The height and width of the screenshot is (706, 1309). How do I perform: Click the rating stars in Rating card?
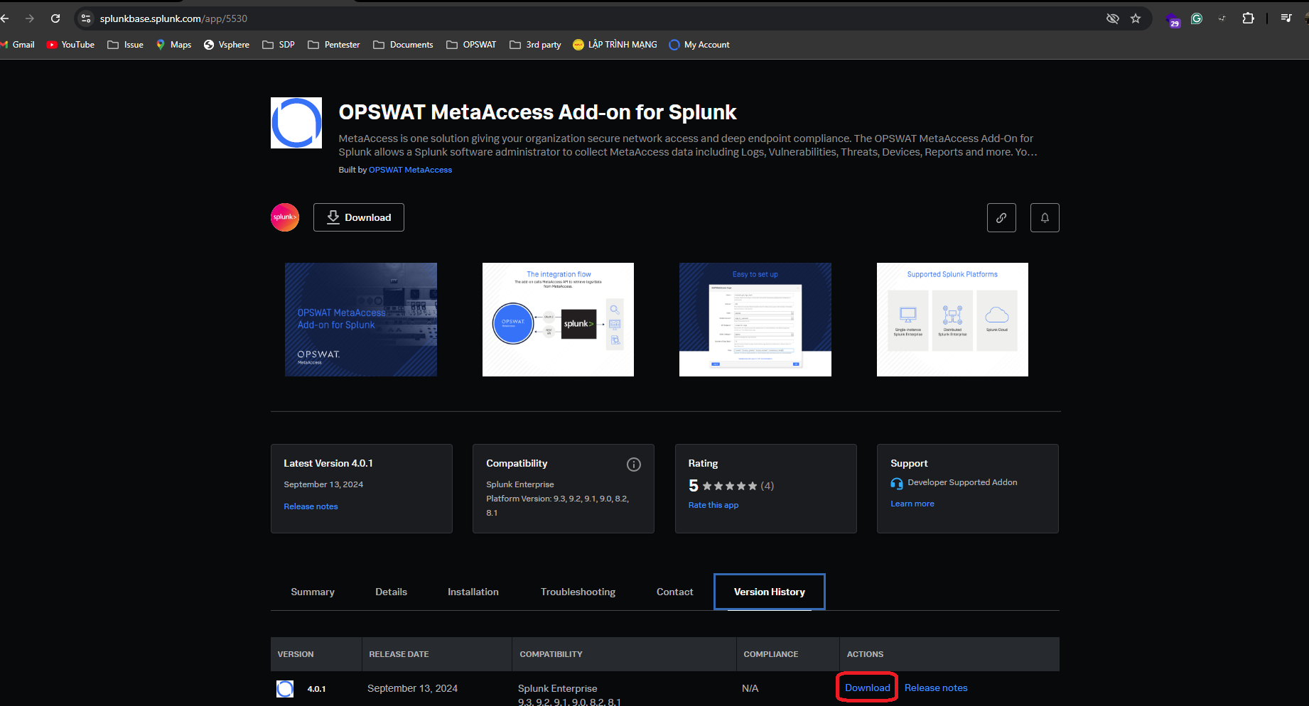pyautogui.click(x=730, y=486)
